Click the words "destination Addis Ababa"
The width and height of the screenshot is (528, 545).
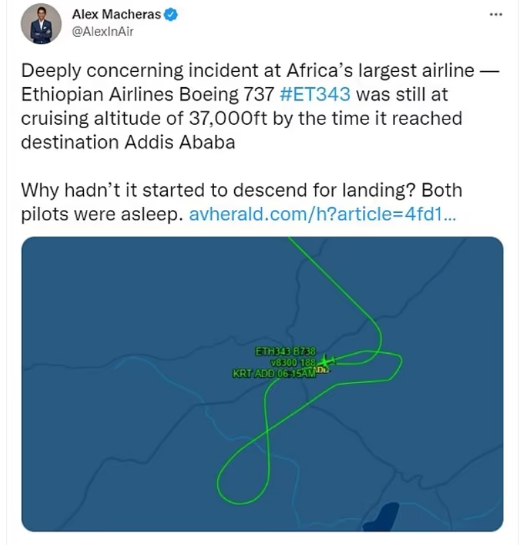point(128,142)
